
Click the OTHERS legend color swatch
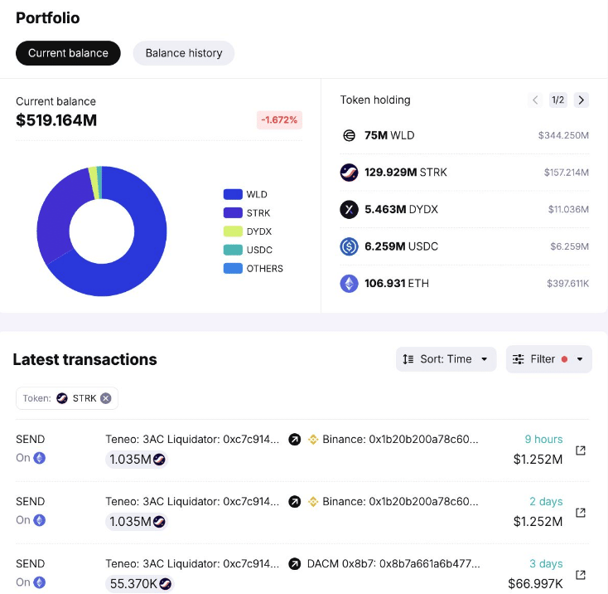[233, 268]
